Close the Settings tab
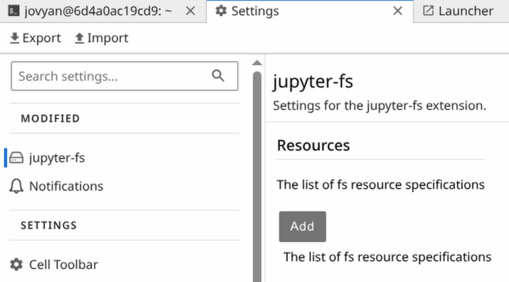The image size is (509, 282). click(397, 11)
